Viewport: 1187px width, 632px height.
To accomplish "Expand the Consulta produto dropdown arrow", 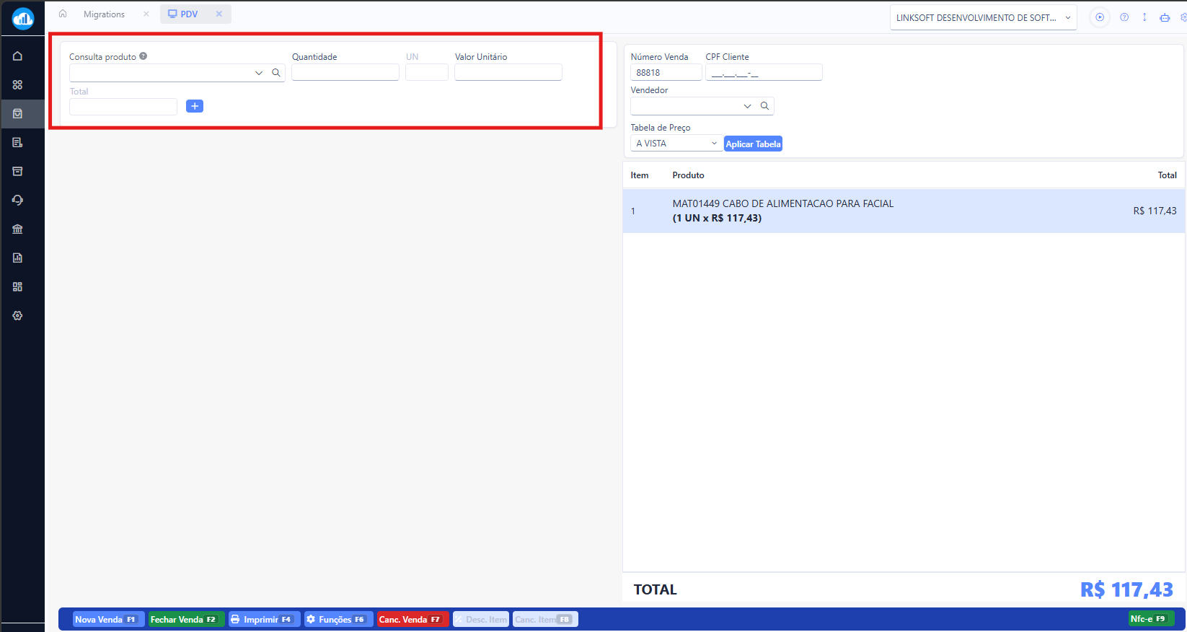I will pos(259,73).
